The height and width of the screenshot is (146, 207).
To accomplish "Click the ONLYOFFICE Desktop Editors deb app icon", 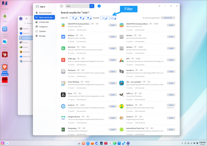I will click(x=63, y=25).
